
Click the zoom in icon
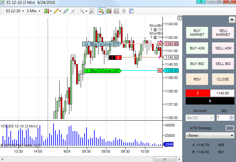[66, 11]
